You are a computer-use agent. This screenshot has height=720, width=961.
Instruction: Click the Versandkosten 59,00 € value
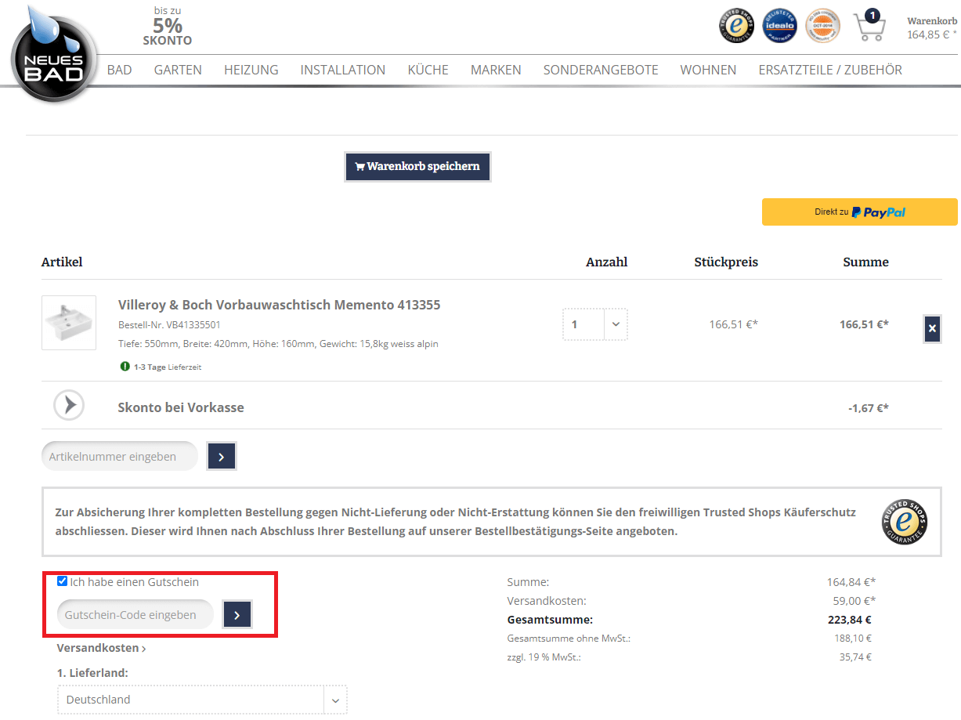pos(853,601)
